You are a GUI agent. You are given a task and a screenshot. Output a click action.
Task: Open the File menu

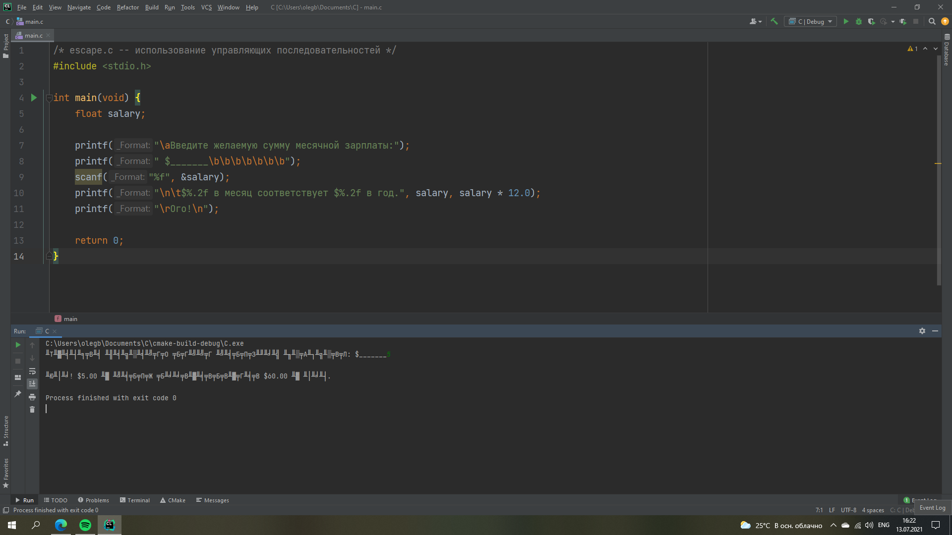click(22, 7)
